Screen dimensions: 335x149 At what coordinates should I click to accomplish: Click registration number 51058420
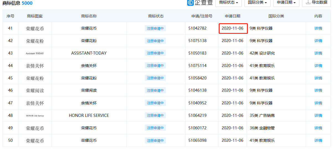(x=197, y=78)
